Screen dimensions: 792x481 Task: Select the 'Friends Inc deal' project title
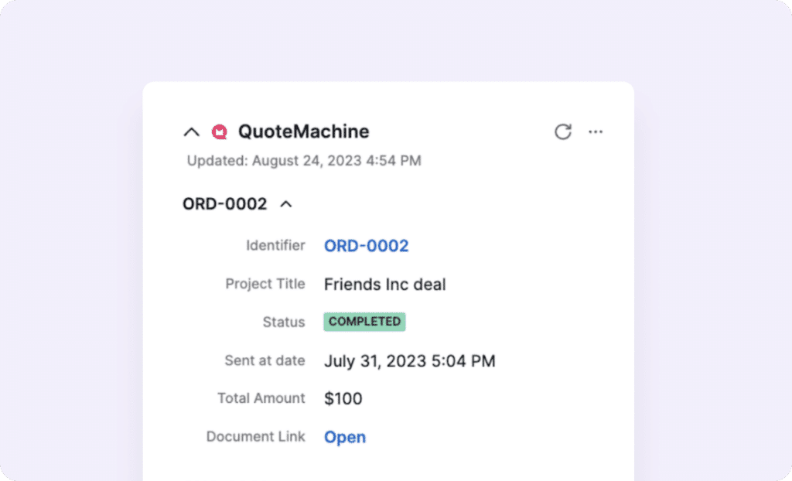pos(385,285)
